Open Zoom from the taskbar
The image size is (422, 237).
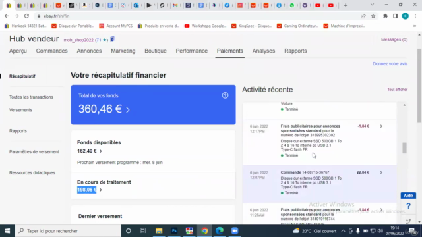point(235,231)
